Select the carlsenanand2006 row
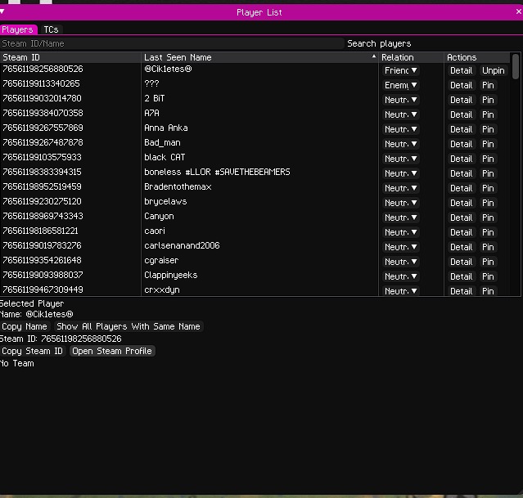The image size is (523, 498). click(x=182, y=246)
